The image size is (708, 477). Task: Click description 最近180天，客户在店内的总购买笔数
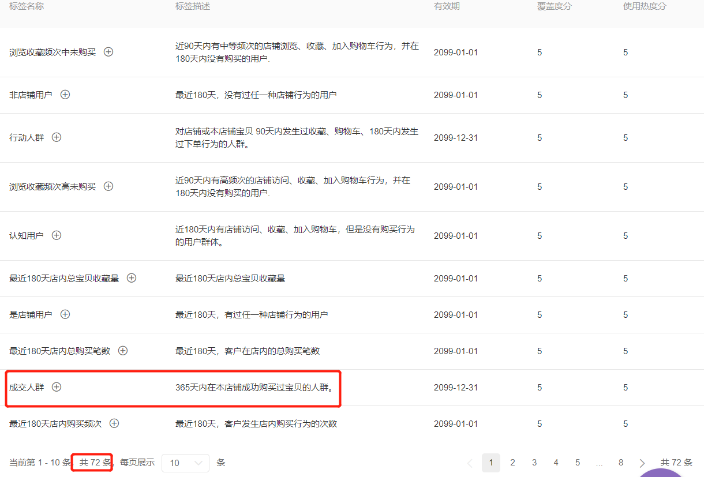(248, 351)
